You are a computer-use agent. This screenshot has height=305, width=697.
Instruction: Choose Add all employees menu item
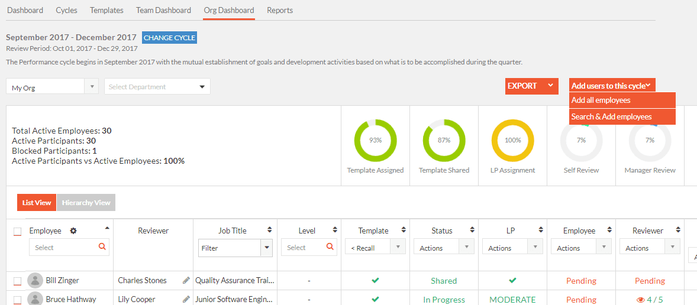point(622,100)
